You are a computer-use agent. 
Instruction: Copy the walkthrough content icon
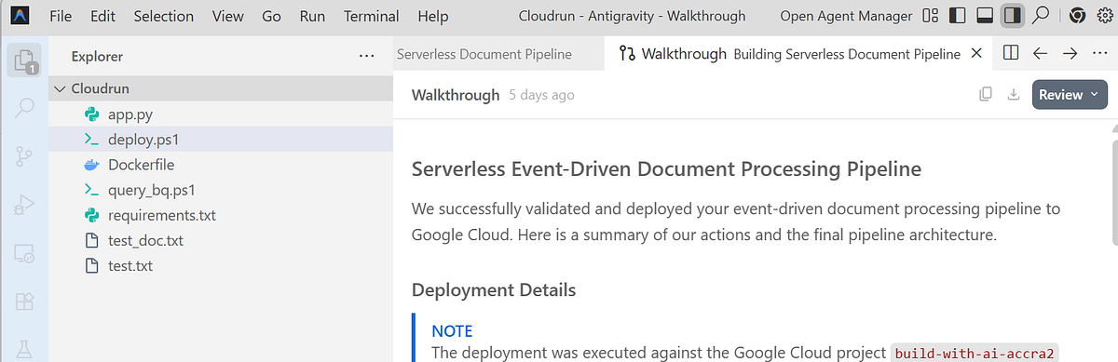click(x=985, y=94)
